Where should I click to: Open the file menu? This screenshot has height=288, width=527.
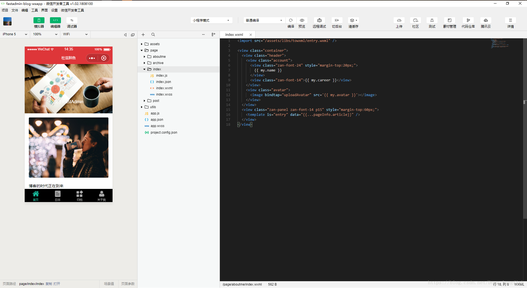[15, 10]
